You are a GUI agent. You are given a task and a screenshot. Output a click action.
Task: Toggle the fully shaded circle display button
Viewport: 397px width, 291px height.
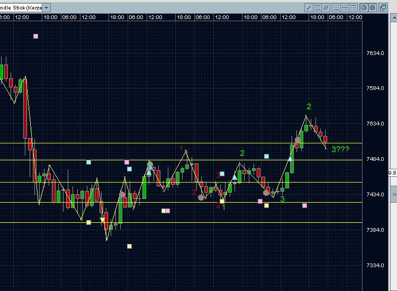(x=372, y=7)
